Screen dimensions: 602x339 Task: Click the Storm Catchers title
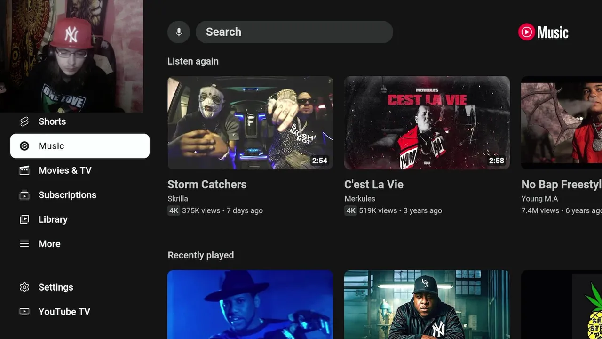tap(207, 184)
